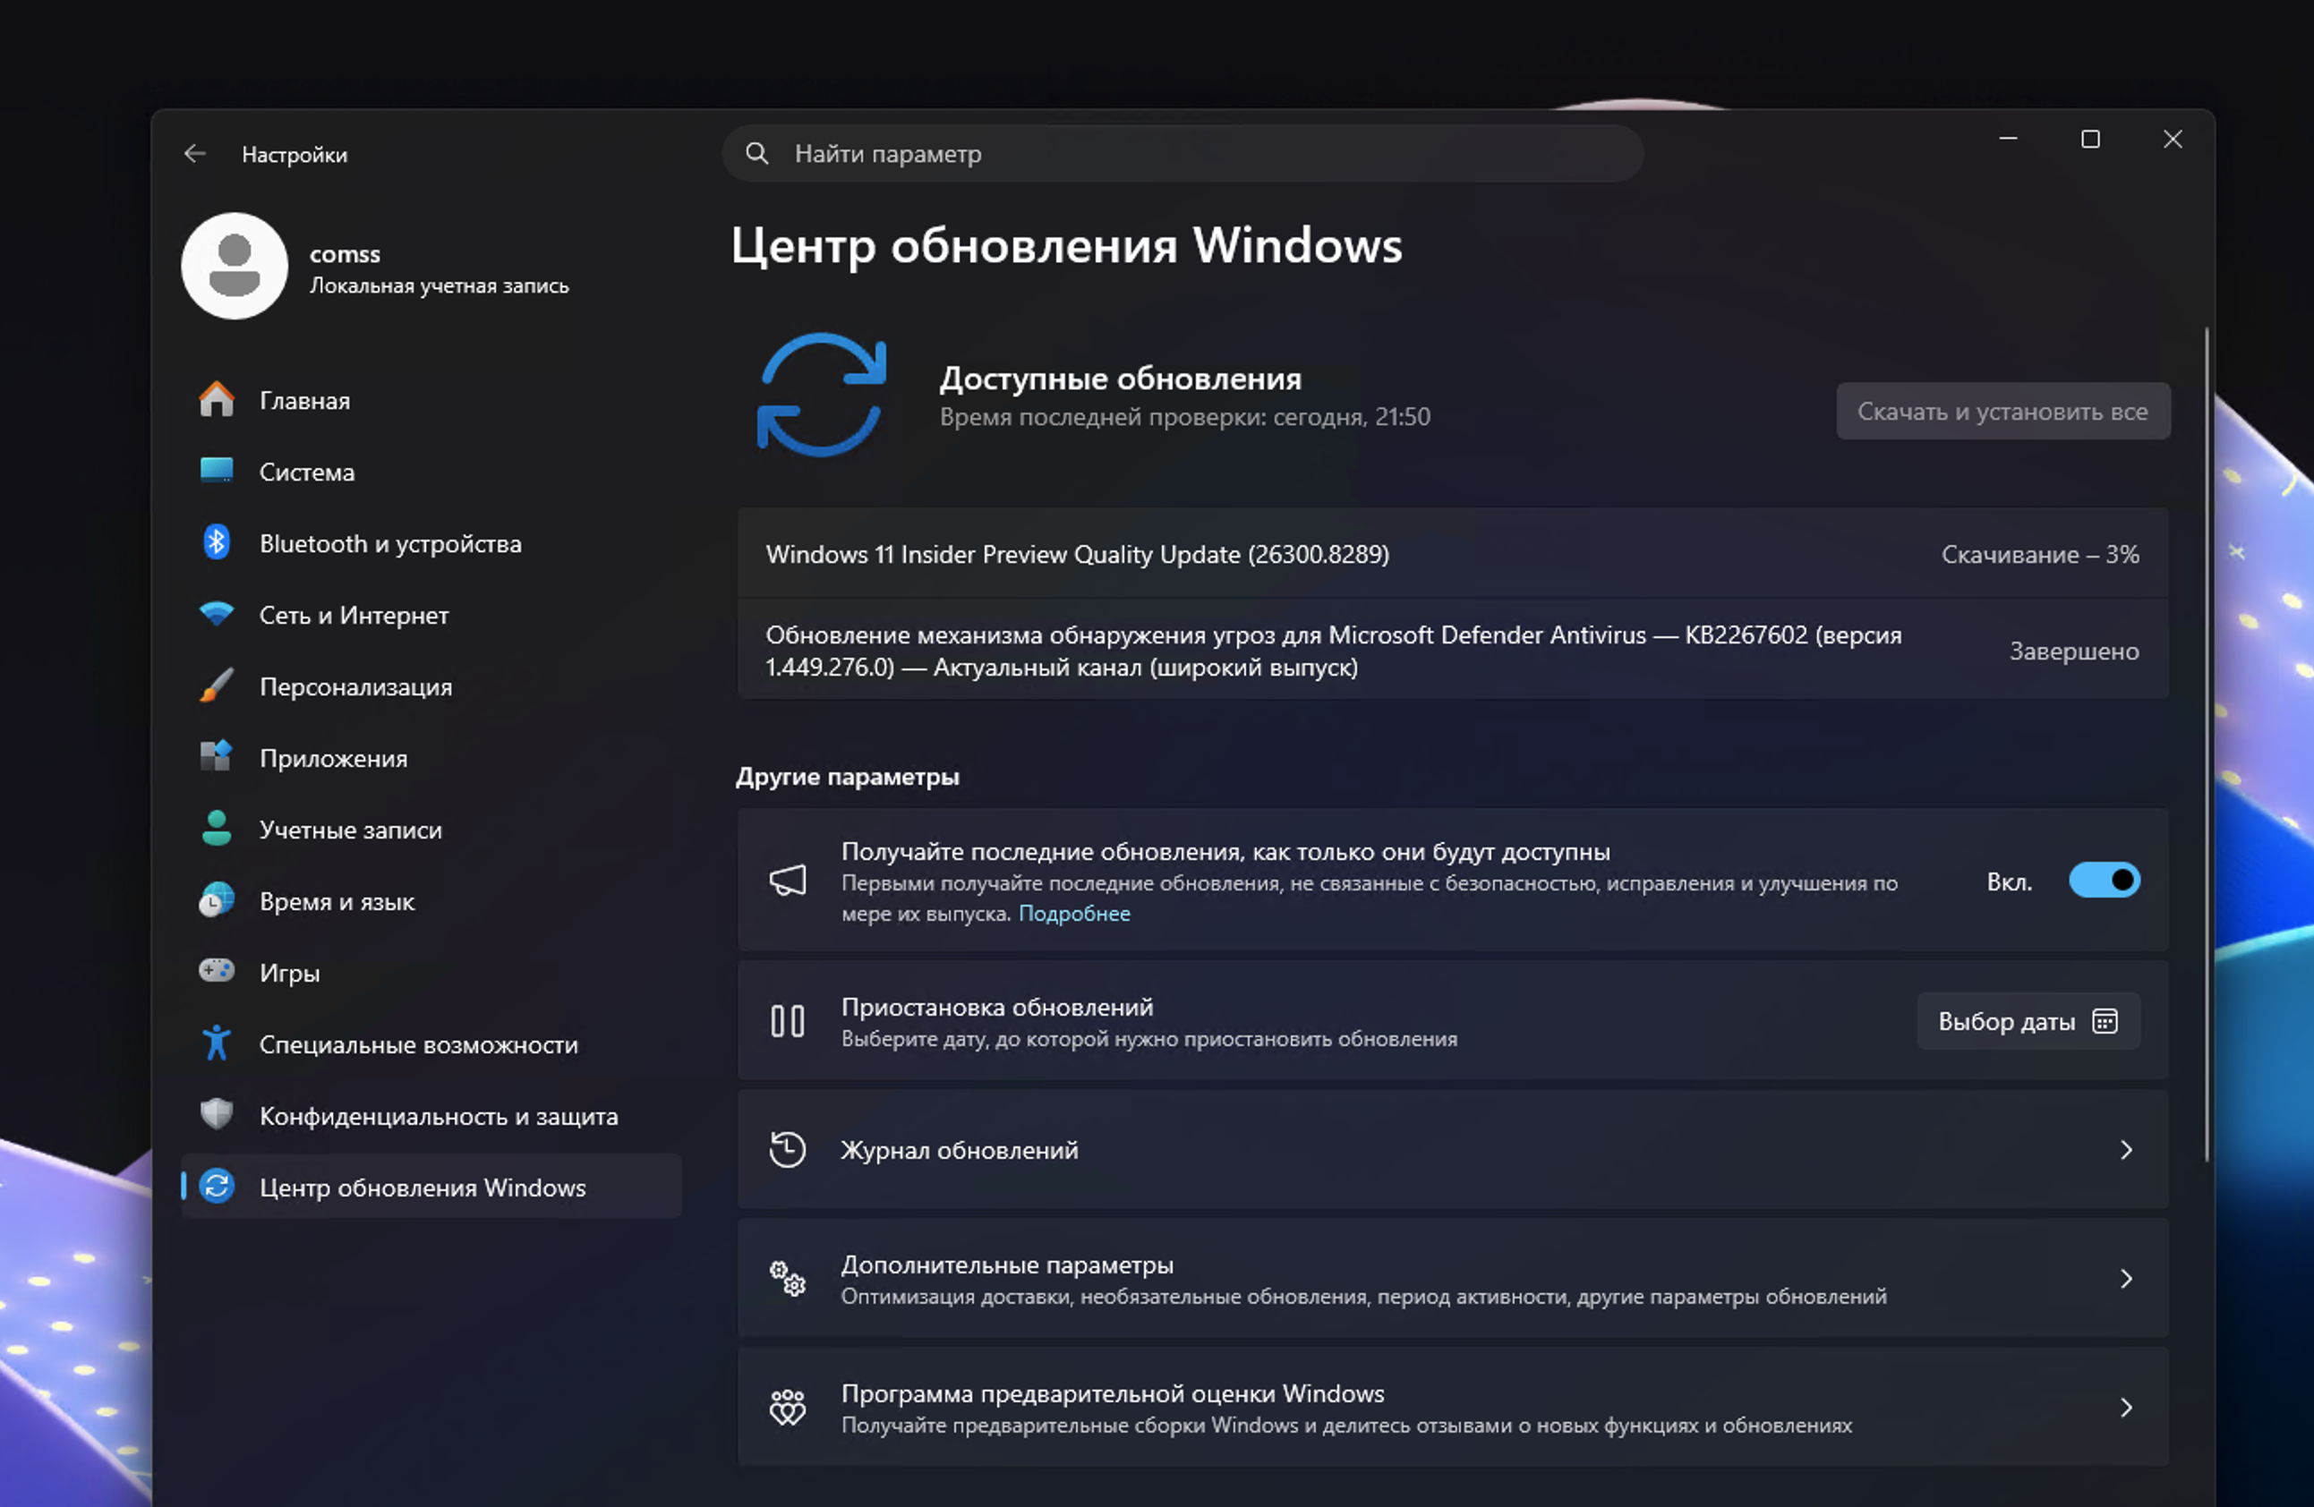Click the comss user avatar picture
The width and height of the screenshot is (2314, 1507).
point(235,267)
